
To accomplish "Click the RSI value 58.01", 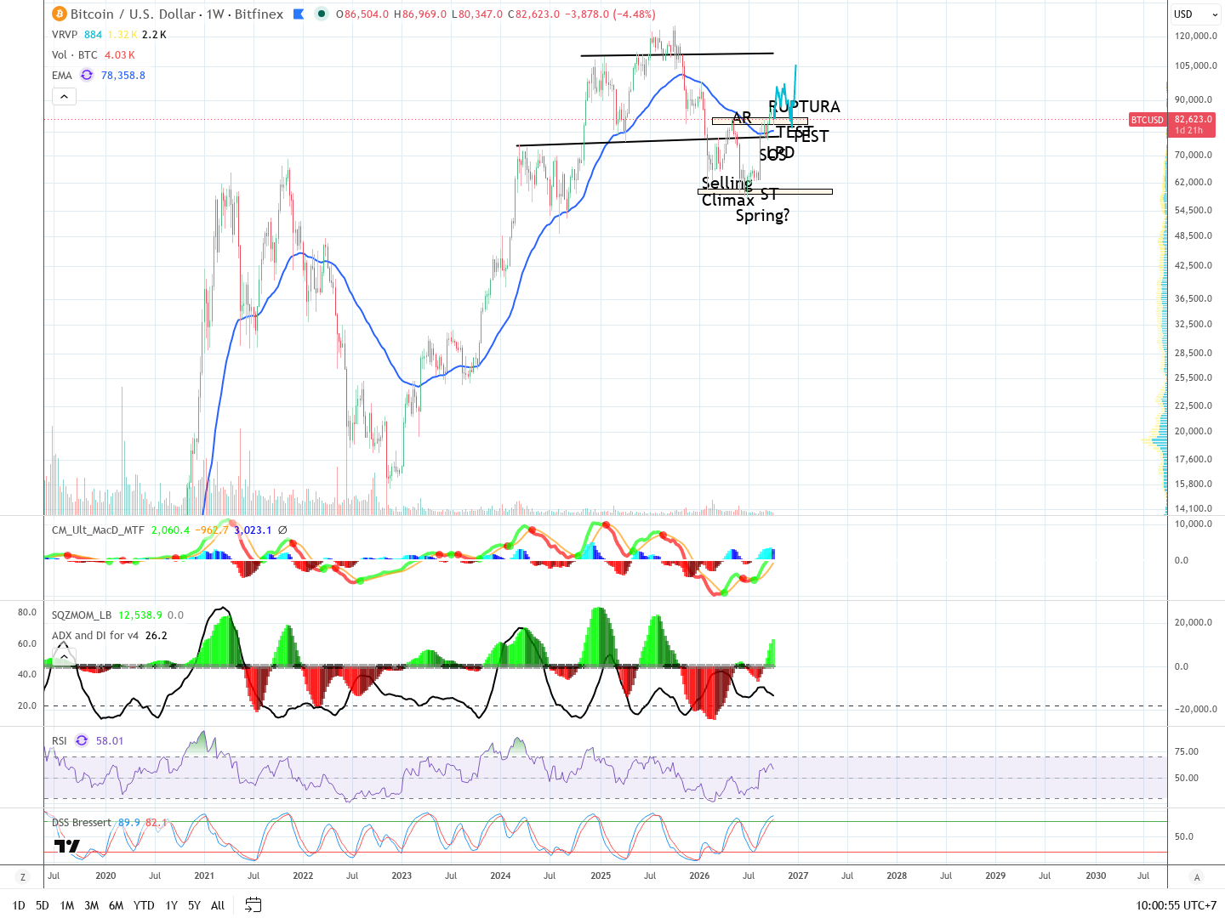I will click(110, 740).
